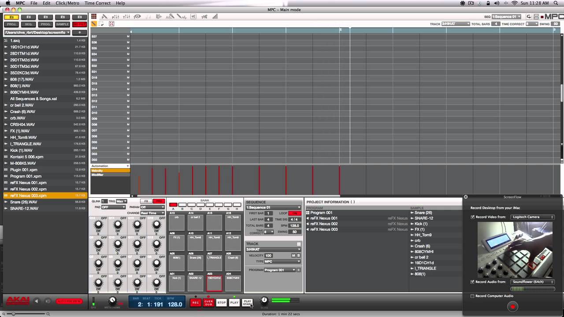Open TIME CORRECT dropdown in top toolbar
The image size is (564, 317).
[532, 24]
